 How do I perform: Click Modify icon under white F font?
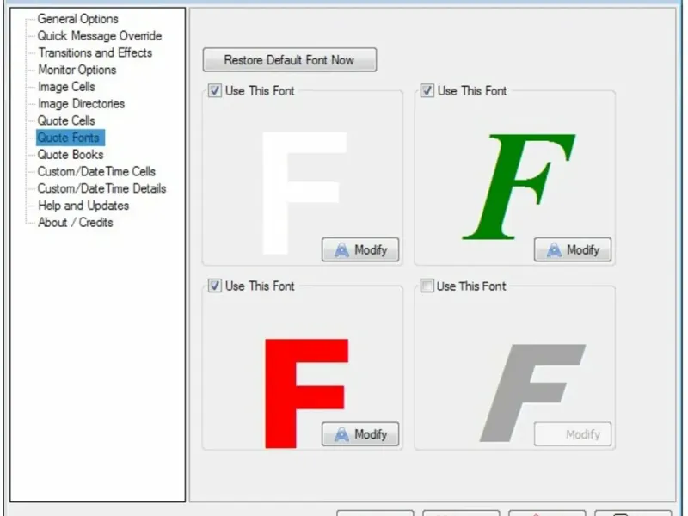pyautogui.click(x=341, y=250)
